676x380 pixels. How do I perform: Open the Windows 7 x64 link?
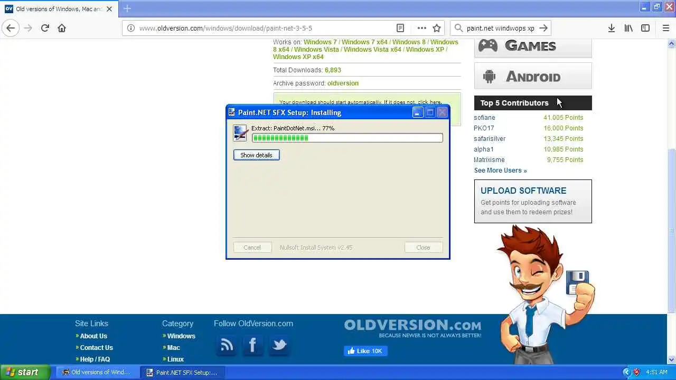364,42
